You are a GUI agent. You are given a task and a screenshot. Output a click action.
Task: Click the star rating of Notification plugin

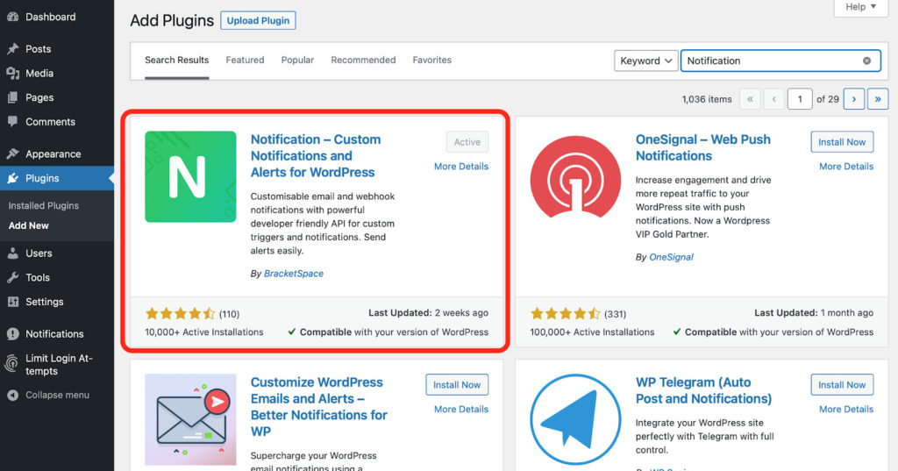point(181,313)
